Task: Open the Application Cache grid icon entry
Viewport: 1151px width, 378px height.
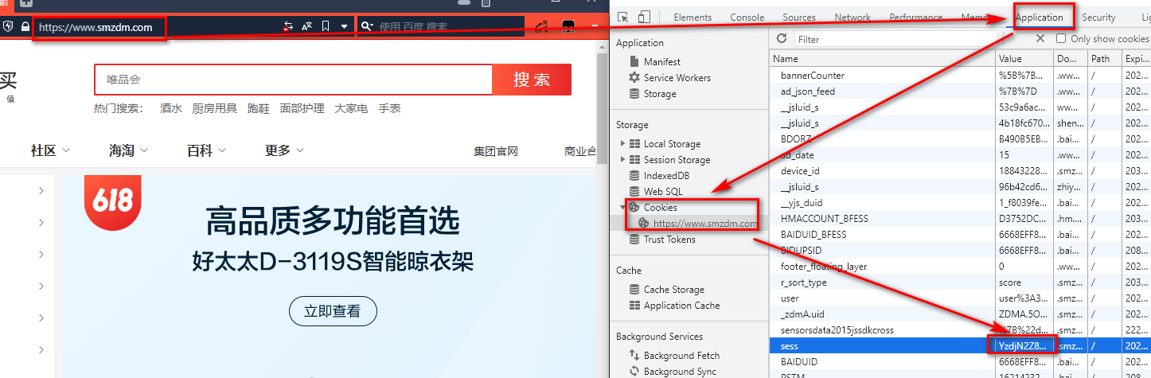Action: [634, 305]
